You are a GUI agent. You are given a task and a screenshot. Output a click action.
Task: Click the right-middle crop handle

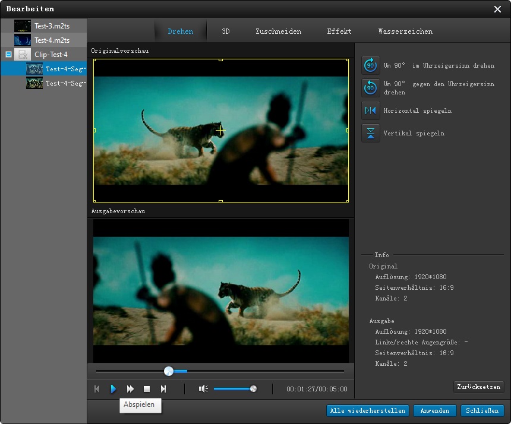pyautogui.click(x=348, y=130)
